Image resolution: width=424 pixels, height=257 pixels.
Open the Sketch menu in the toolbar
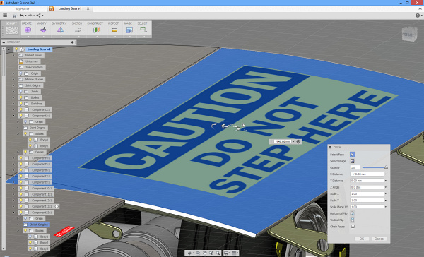point(77,23)
